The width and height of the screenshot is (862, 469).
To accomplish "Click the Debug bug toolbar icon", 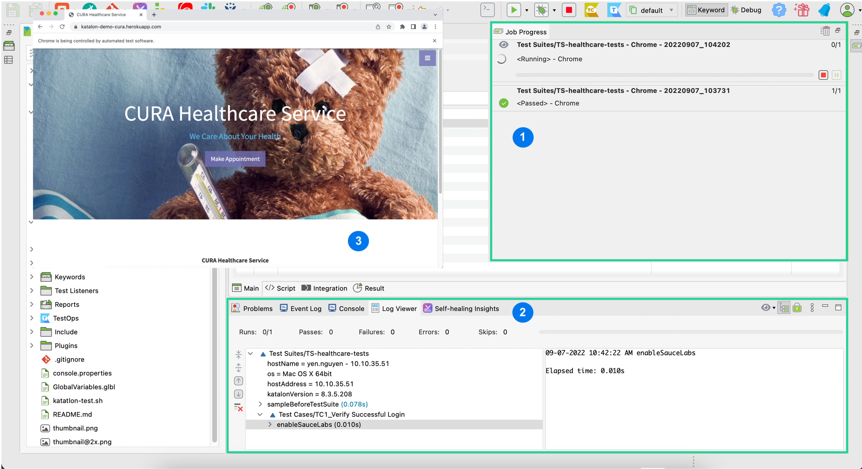I will 541,10.
